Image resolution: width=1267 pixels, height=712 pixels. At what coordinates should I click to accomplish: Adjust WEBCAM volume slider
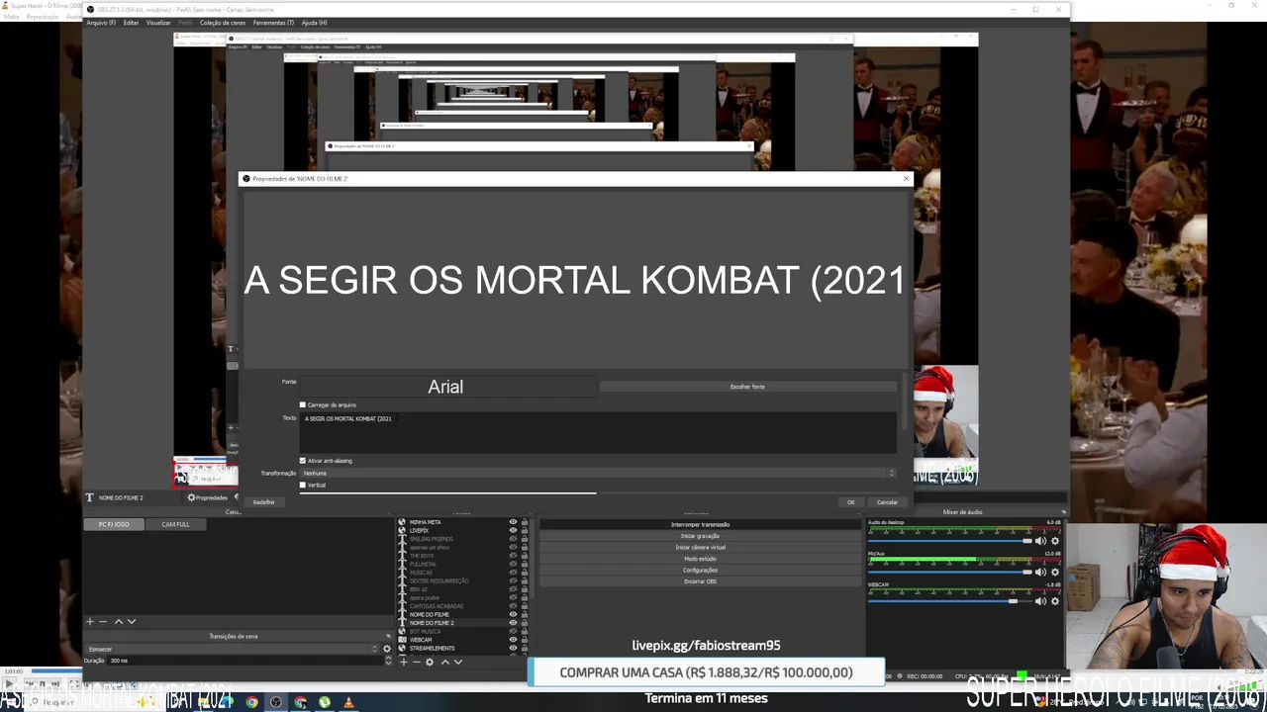pos(950,601)
